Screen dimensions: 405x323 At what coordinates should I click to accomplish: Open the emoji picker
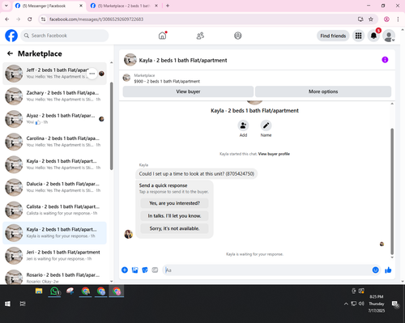tap(375, 270)
